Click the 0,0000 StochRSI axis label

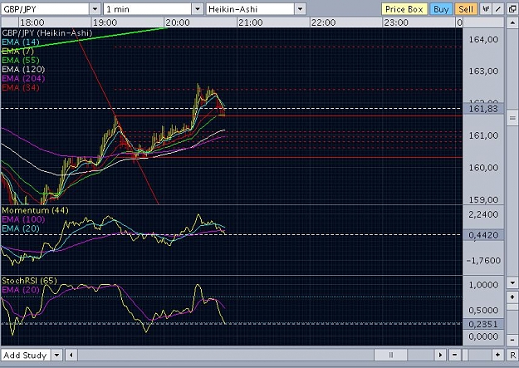tap(483, 336)
